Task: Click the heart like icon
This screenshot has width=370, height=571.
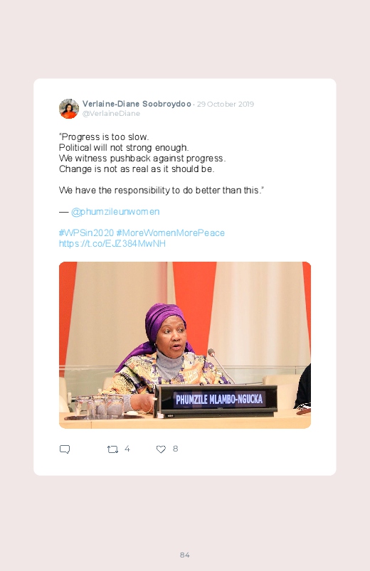Action: click(x=161, y=449)
